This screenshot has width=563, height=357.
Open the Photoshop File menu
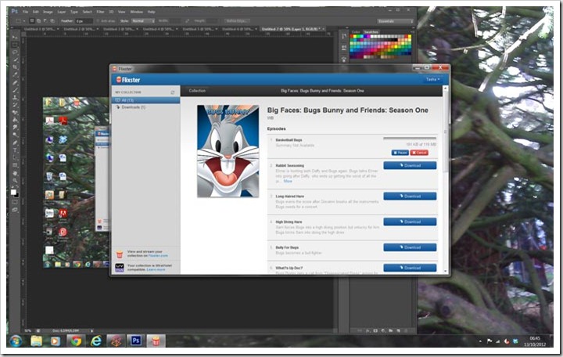tap(26, 12)
